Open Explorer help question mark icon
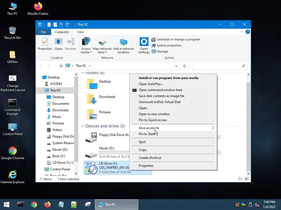This screenshot has height=210, width=281. tap(248, 32)
